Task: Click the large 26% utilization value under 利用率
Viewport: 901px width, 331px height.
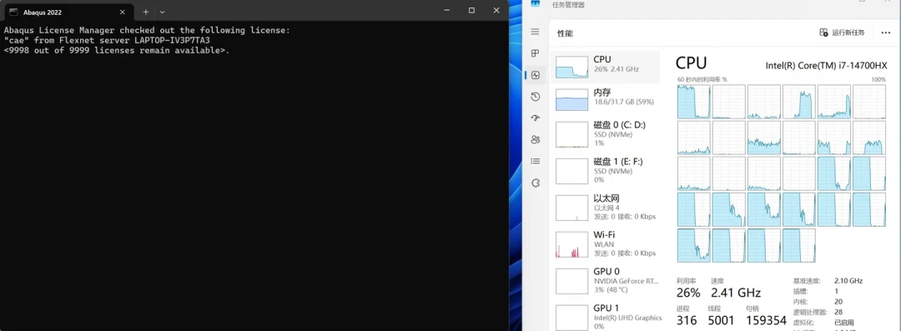Action: (x=688, y=293)
